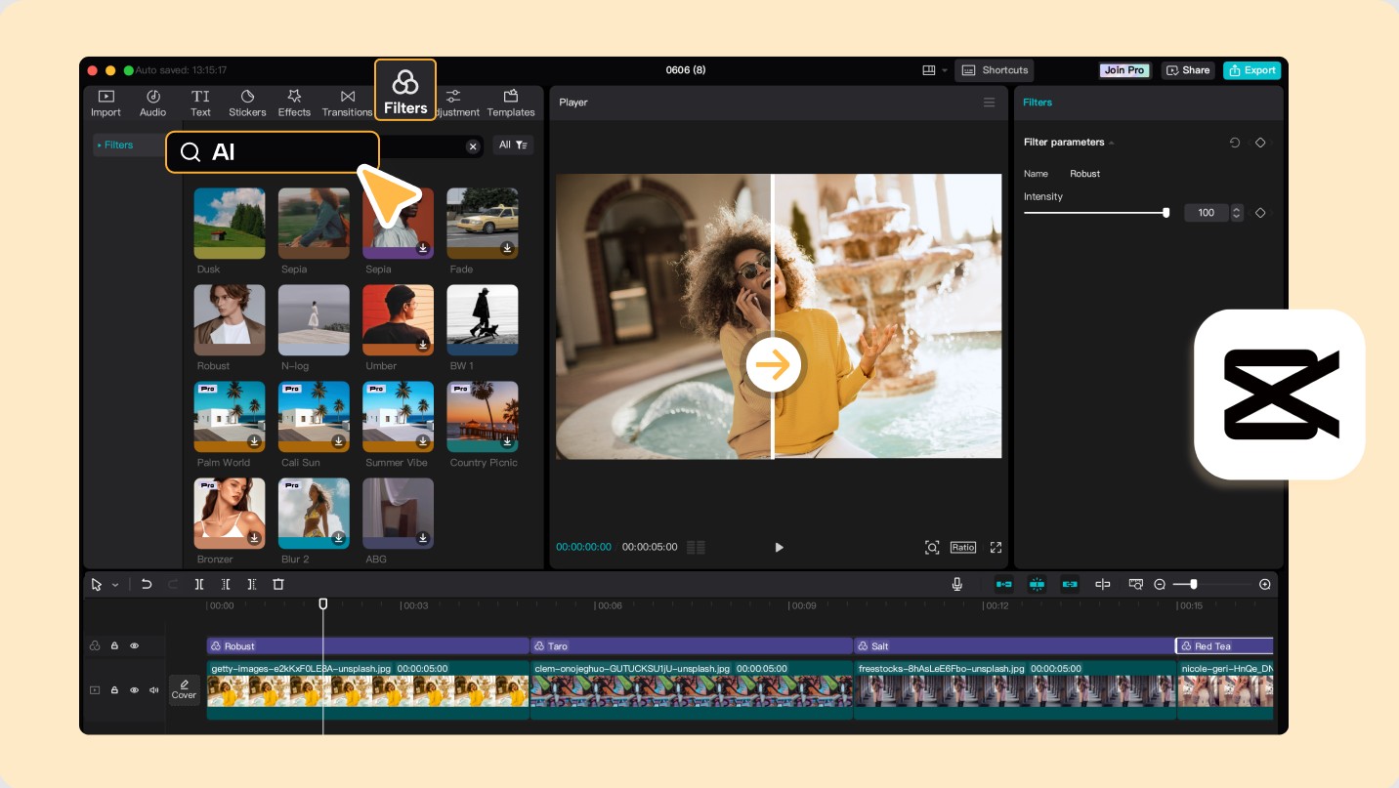Open the Effects panel
Image resolution: width=1399 pixels, height=788 pixels.
pyautogui.click(x=294, y=103)
